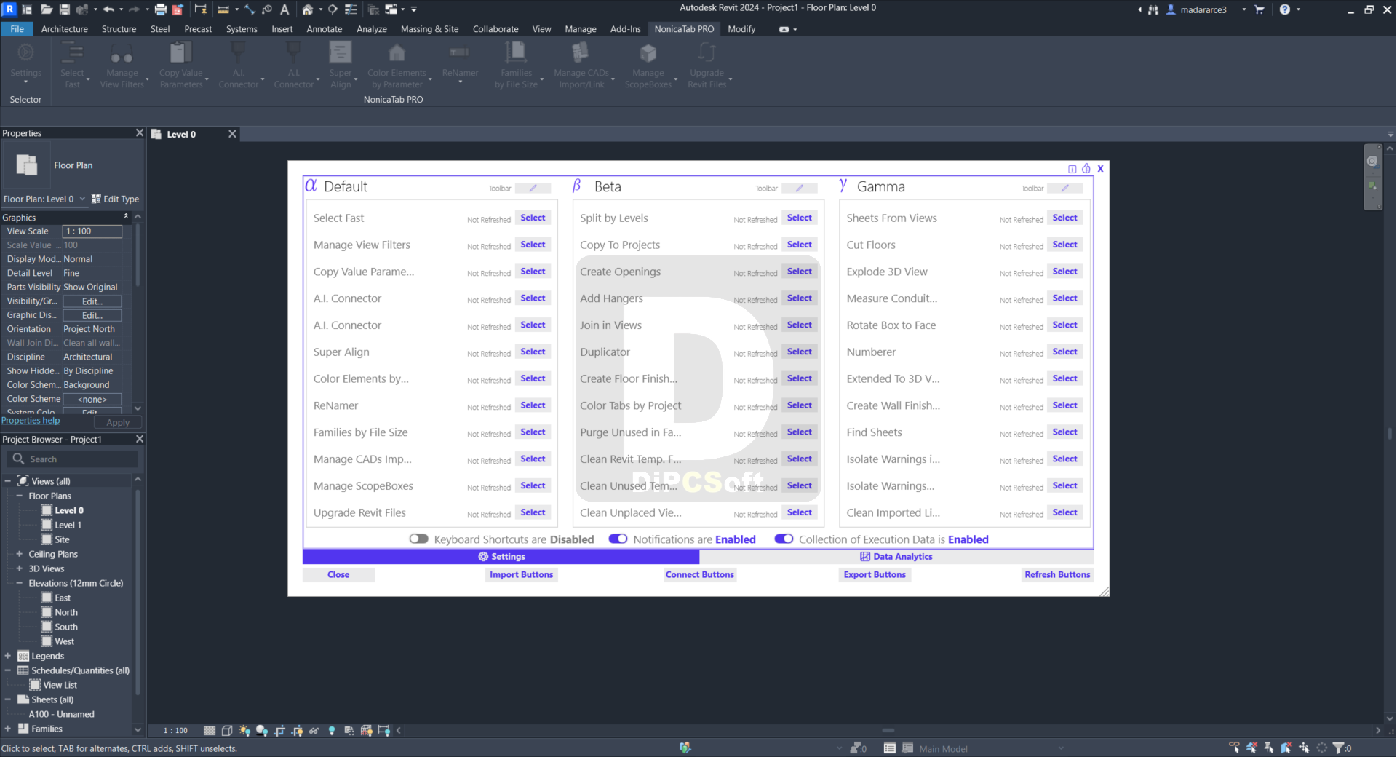Click the selection filter funnel icon
Screen dimensions: 1397x757
coord(1337,748)
